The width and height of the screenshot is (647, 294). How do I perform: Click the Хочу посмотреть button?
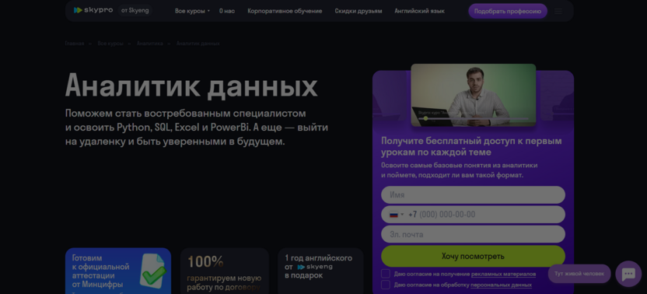click(473, 256)
